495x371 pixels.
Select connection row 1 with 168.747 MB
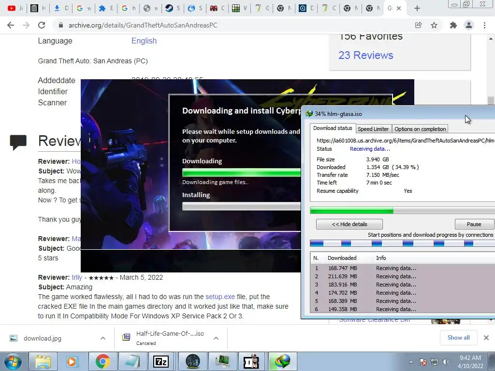(x=403, y=268)
